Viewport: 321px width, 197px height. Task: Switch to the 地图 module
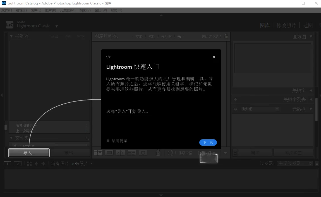(x=308, y=26)
